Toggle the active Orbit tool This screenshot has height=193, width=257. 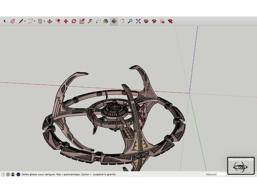click(114, 21)
